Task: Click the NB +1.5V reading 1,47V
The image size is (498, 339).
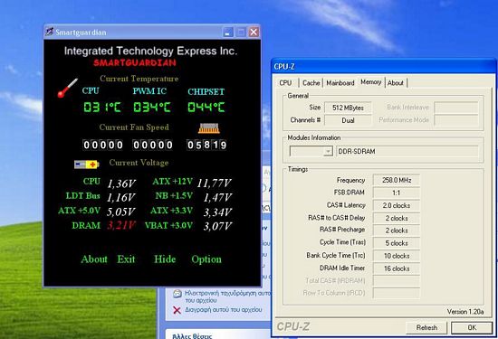Action: [218, 198]
